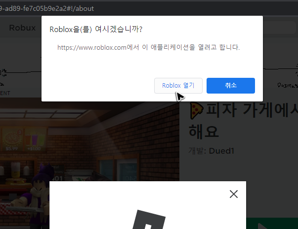Close the Roblox launch popup with the X
This screenshot has height=229, width=298.
(234, 194)
